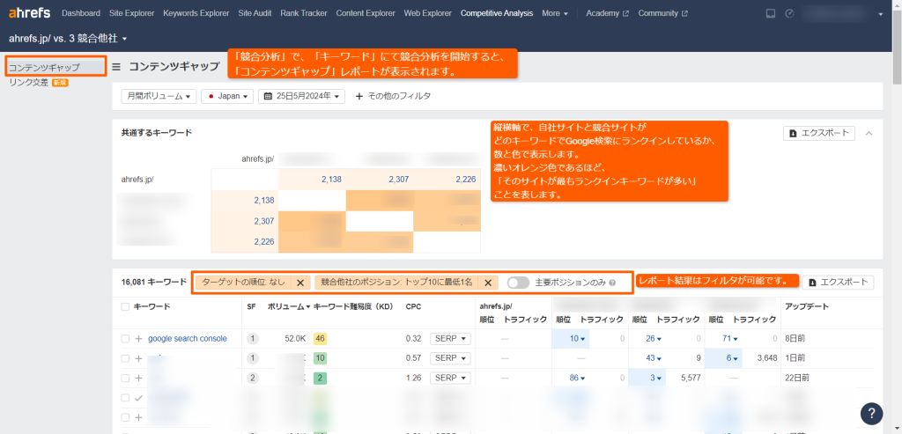Tick checkbox in the CPC 0.57 row
Viewport: 902px width, 434px height.
125,358
